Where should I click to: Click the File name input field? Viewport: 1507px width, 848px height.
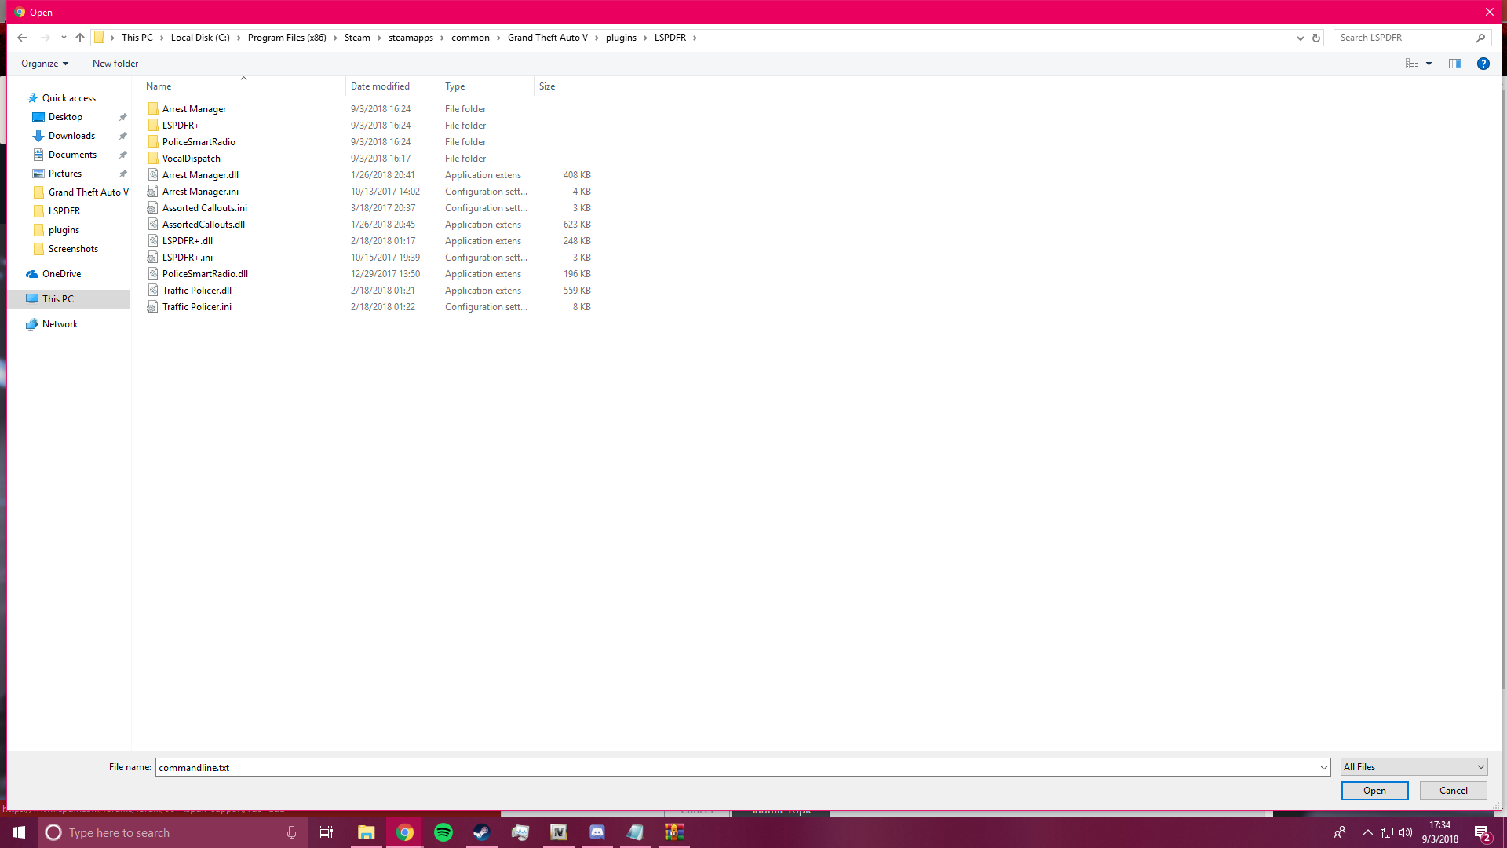(736, 767)
